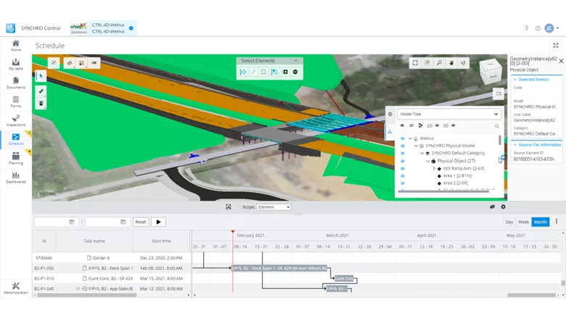Activate the window area zoom tool
The width and height of the screenshot is (566, 318).
427,63
